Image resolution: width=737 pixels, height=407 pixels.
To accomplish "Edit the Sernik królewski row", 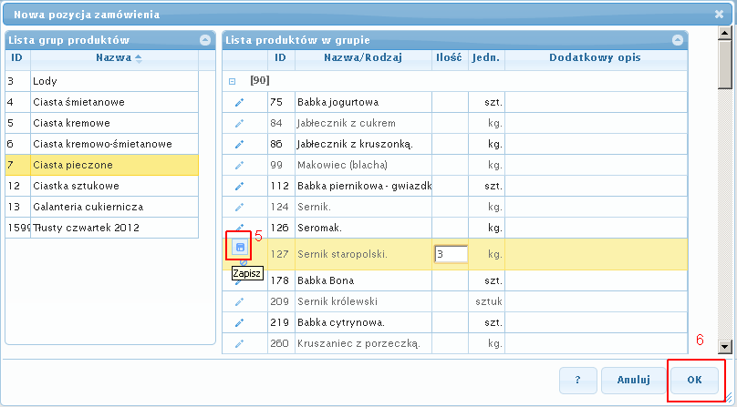I will click(239, 301).
